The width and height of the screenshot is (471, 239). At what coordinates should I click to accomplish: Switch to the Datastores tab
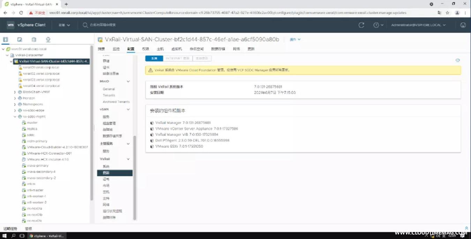pyautogui.click(x=218, y=49)
